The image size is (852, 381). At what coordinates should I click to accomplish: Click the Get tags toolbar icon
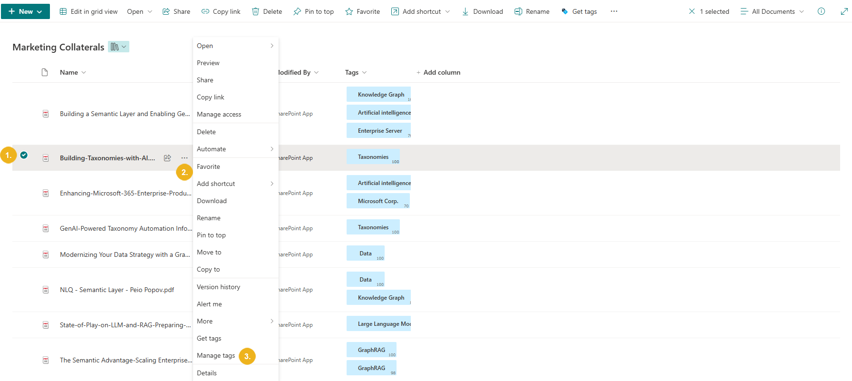pyautogui.click(x=565, y=11)
